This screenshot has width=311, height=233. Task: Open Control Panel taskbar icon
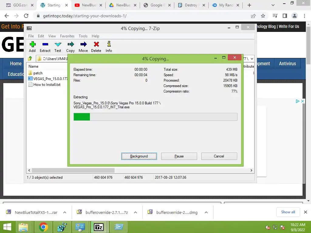pyautogui.click(x=80, y=227)
